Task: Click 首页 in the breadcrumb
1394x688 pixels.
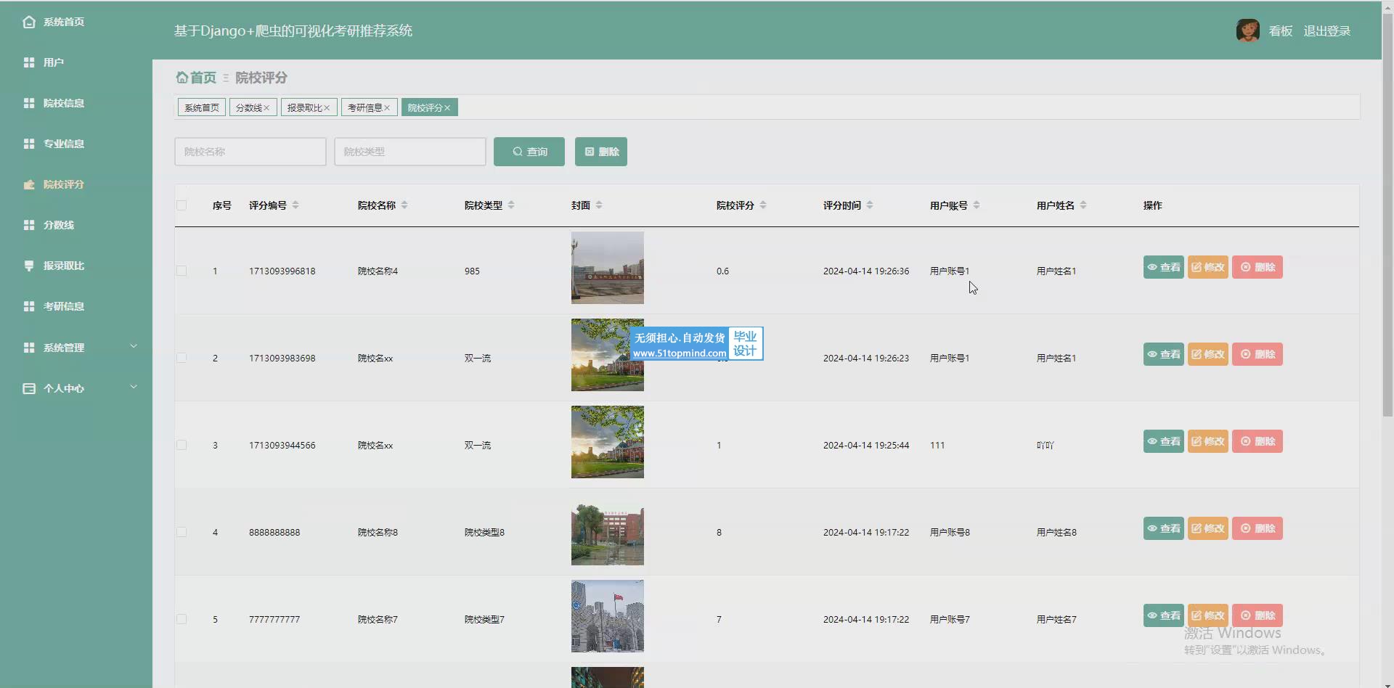Action: (203, 78)
